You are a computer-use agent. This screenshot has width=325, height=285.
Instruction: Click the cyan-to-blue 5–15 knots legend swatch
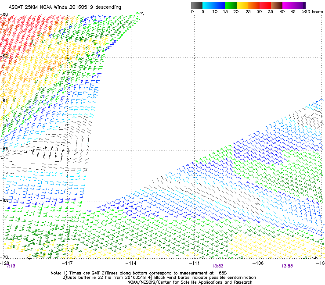point(214,5)
